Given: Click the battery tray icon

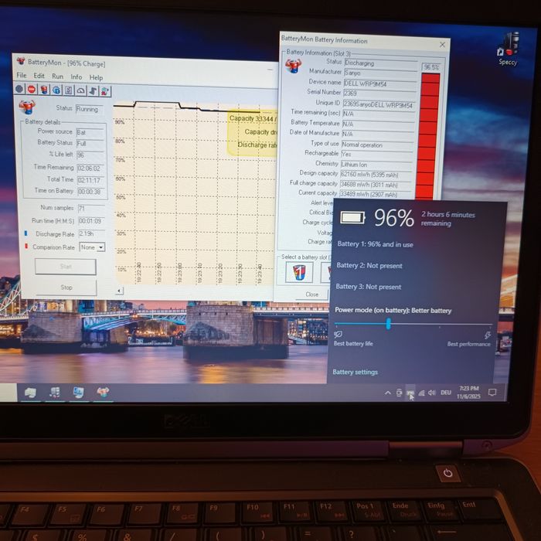Looking at the screenshot, I should click(x=410, y=393).
